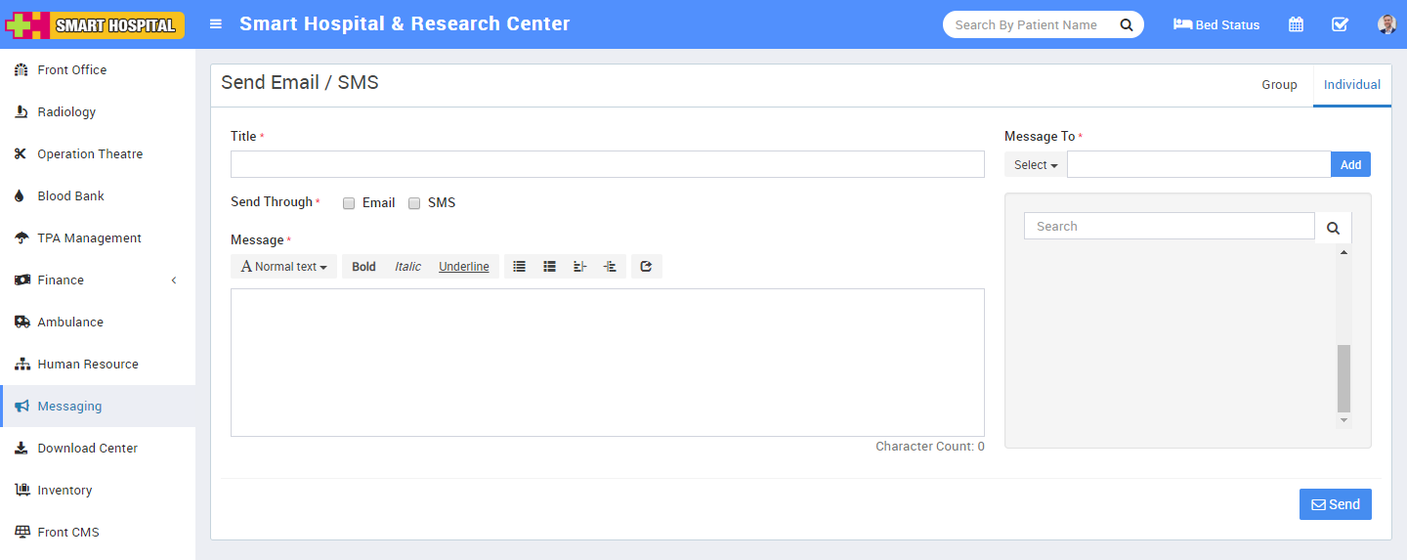
Task: Expand the Finance sidebar menu
Action: [98, 280]
